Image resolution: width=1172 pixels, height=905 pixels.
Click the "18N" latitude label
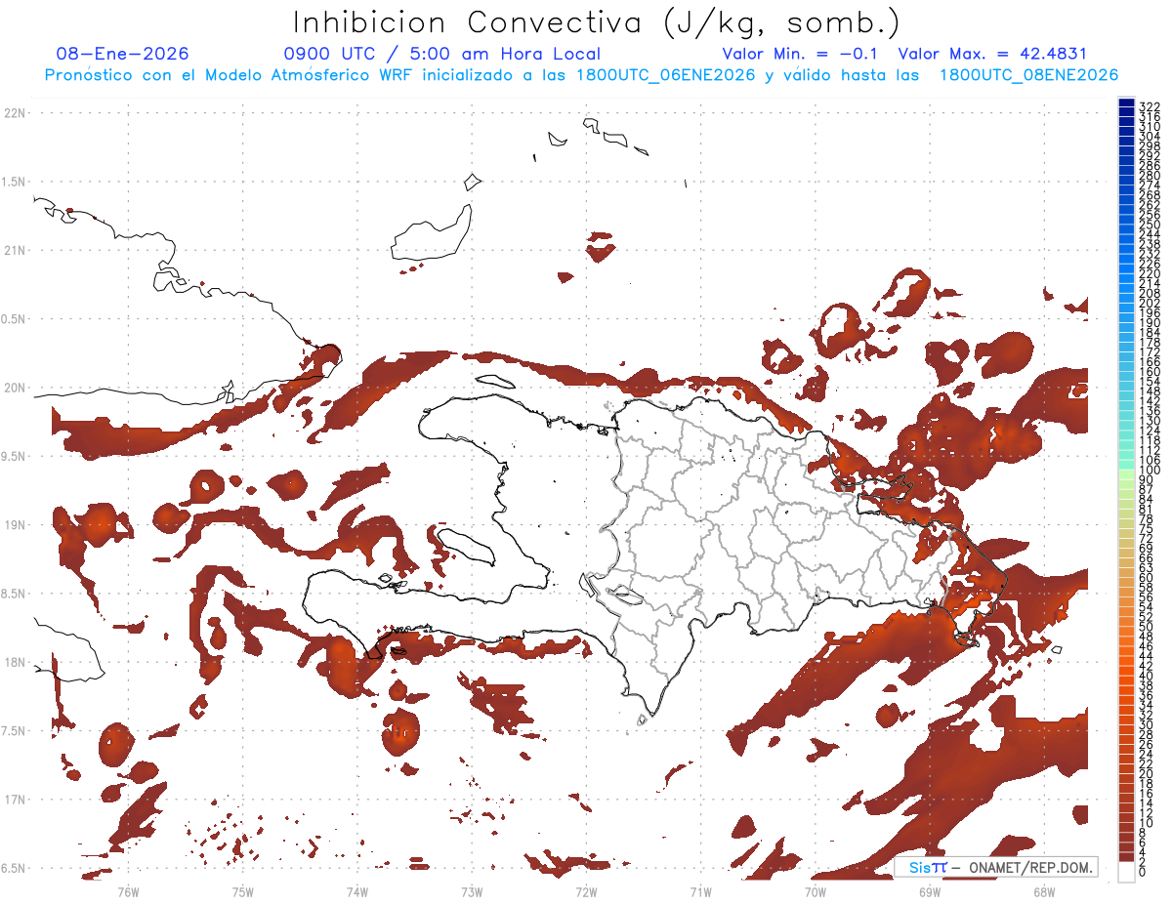click(x=14, y=663)
